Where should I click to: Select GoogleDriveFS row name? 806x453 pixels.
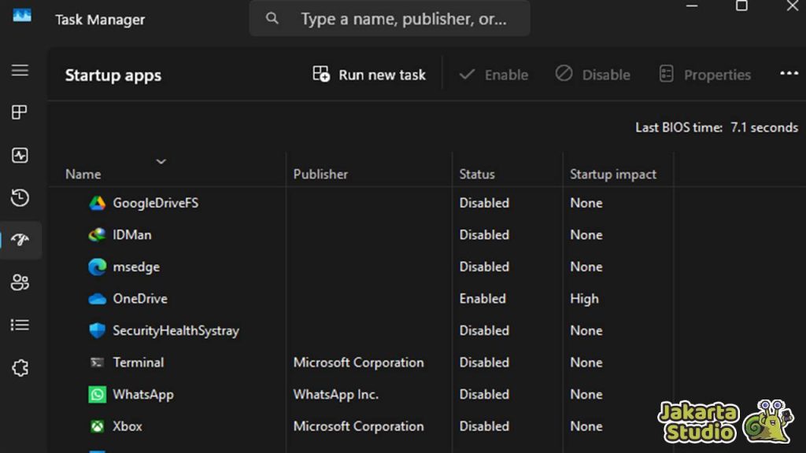click(155, 203)
